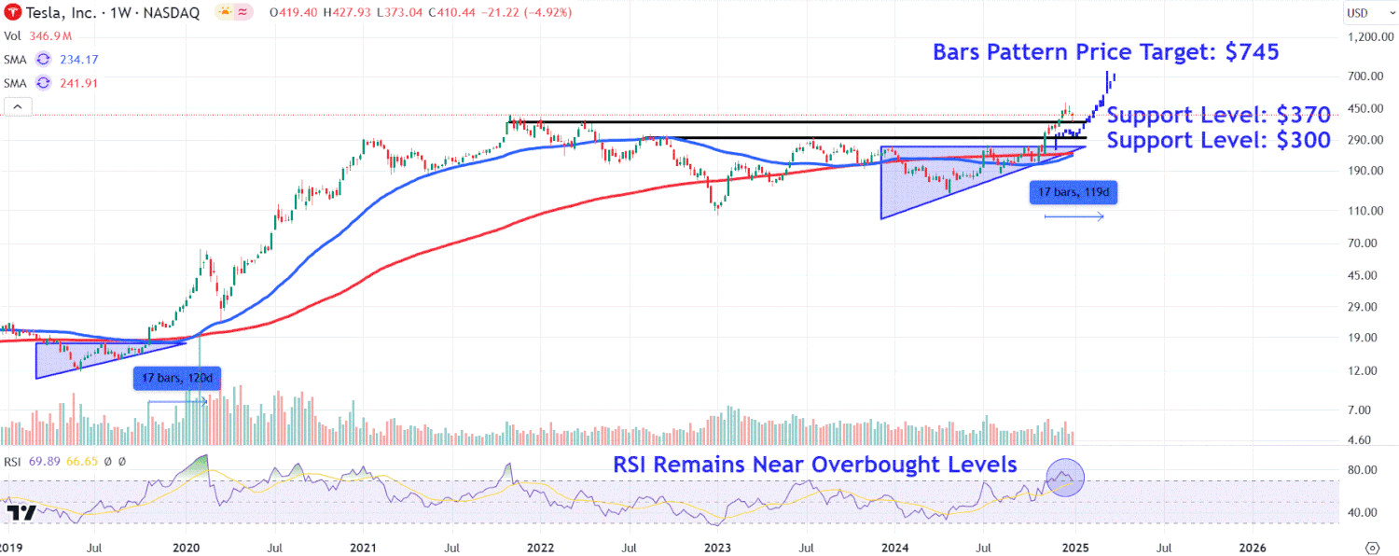Click the pink approximate-data icon beside NASDAQ
The width and height of the screenshot is (1399, 556).
pyautogui.click(x=244, y=13)
